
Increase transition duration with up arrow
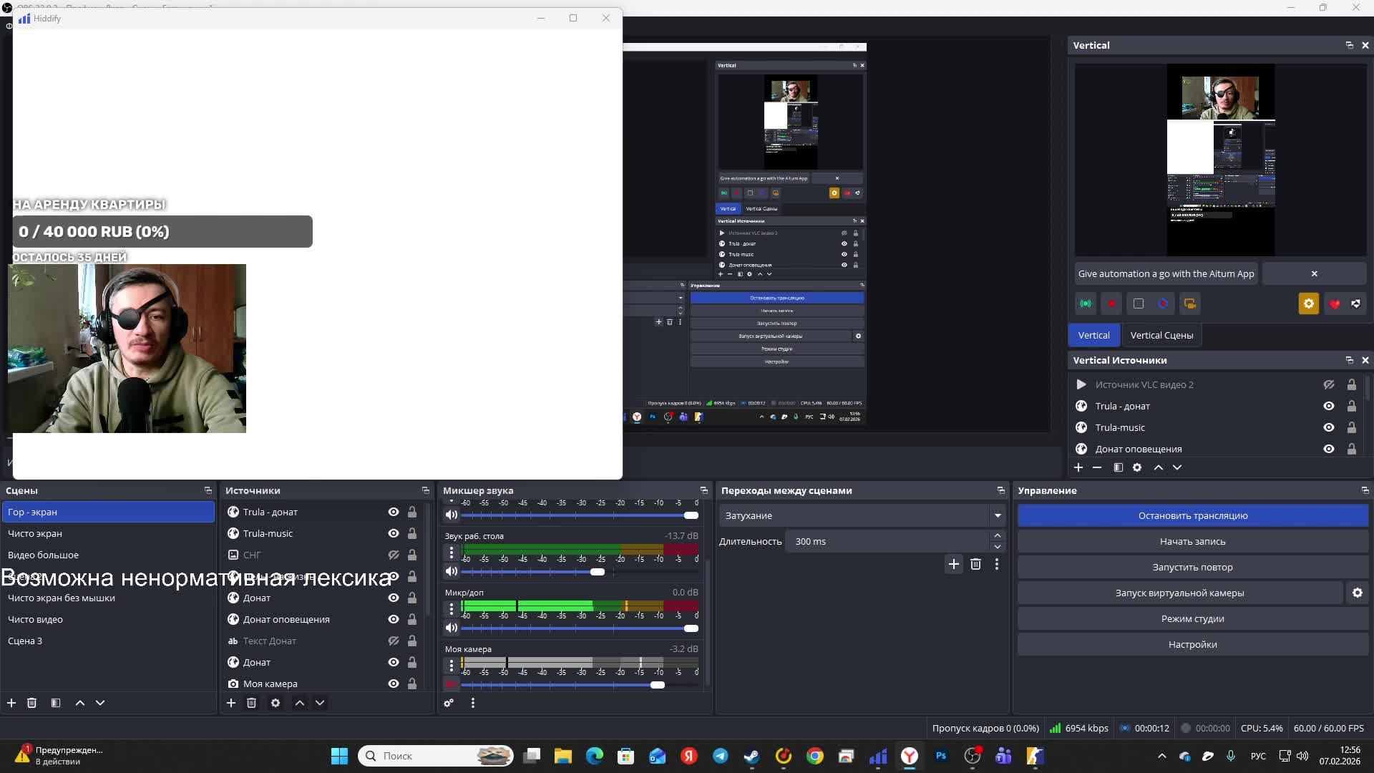coord(997,536)
